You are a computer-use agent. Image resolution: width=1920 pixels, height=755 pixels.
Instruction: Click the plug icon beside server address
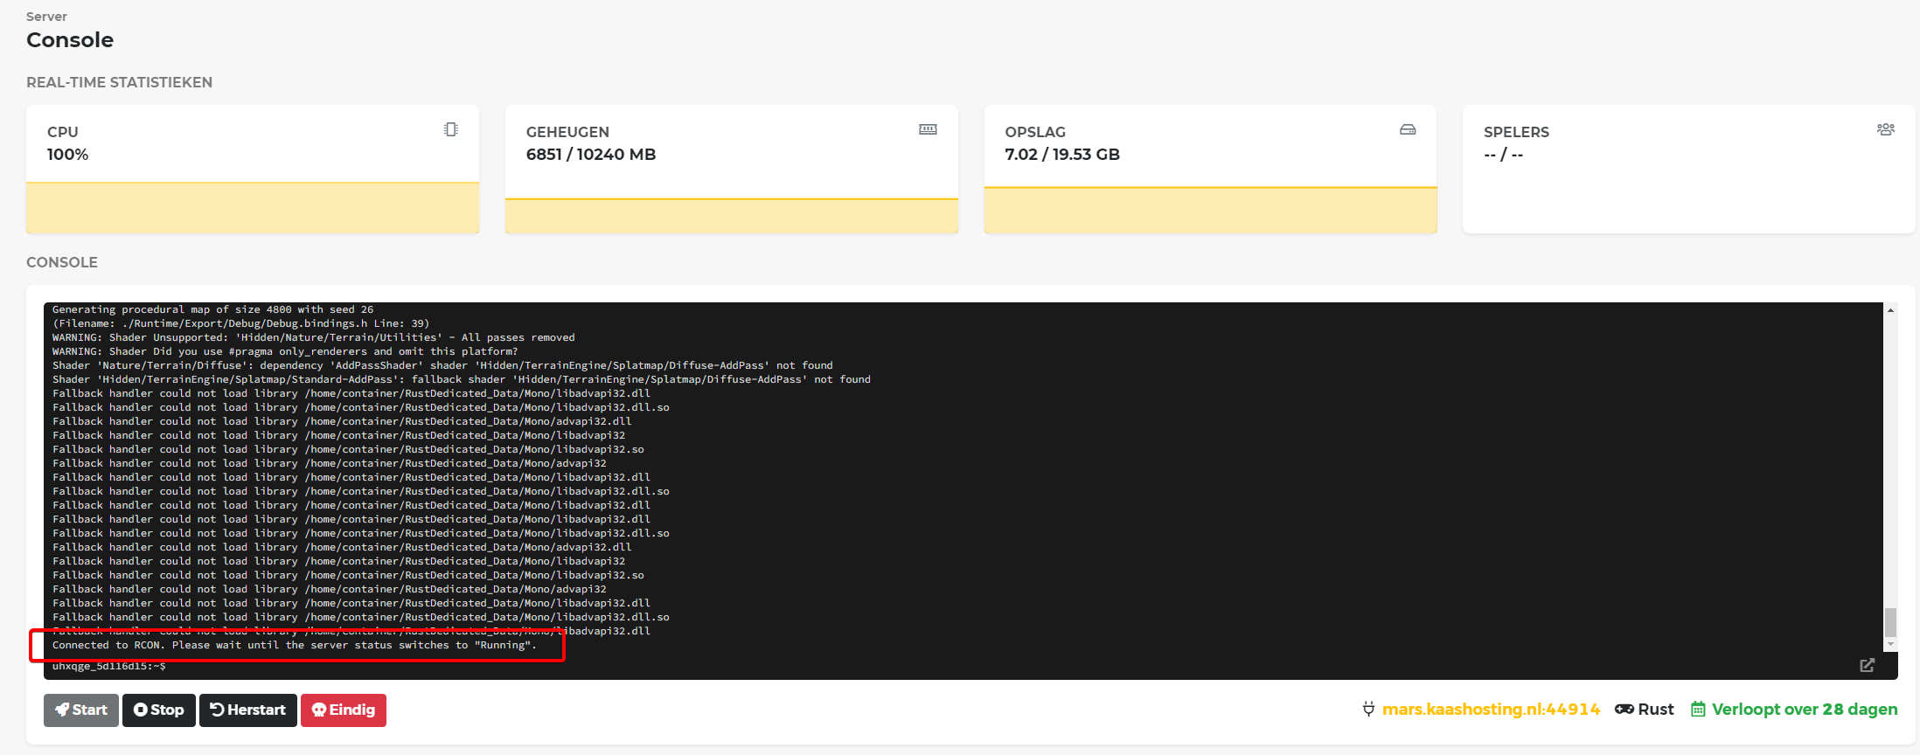coord(1368,709)
